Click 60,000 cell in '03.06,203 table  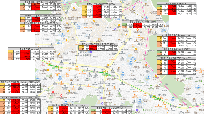tap(36, 4)
